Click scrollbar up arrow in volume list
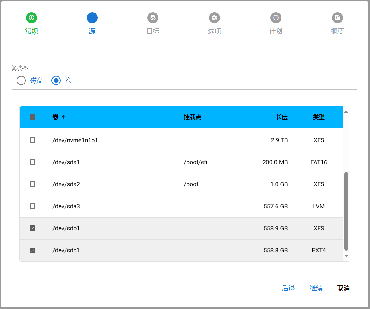This screenshot has width=370, height=309. coord(346,112)
